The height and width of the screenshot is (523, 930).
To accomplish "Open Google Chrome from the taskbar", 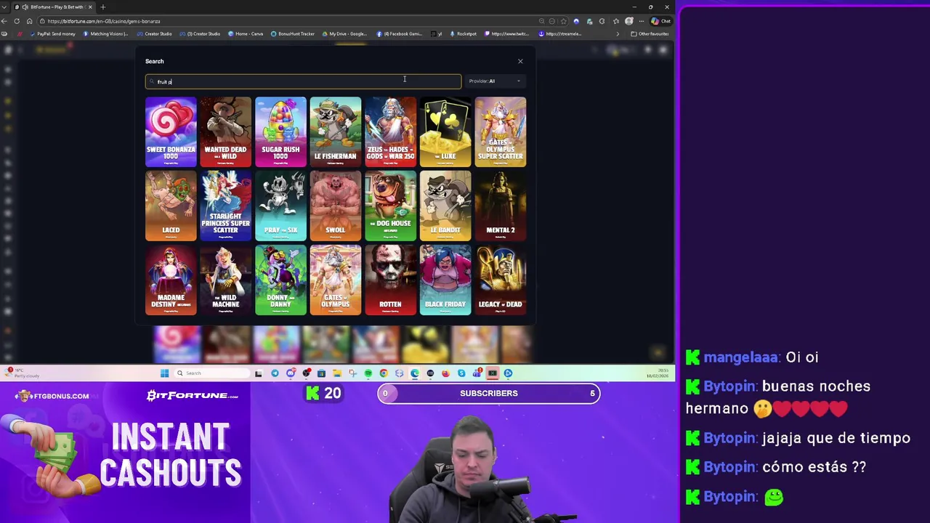I will click(x=384, y=373).
